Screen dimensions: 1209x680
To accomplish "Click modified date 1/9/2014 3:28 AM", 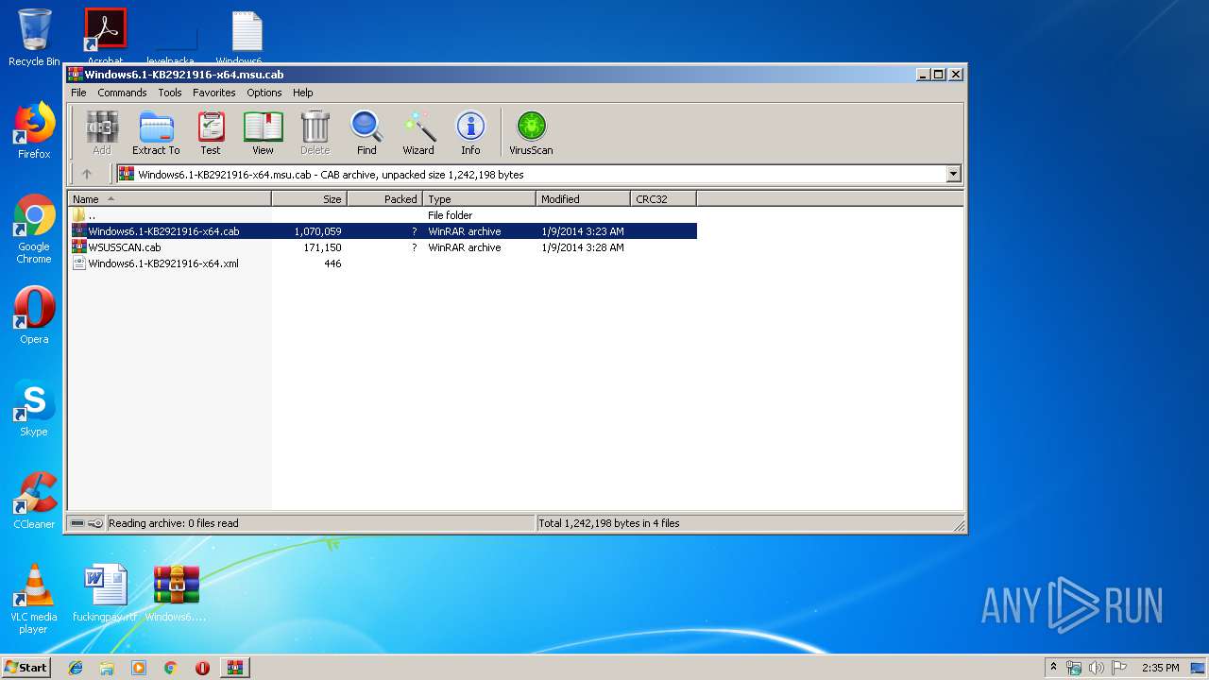I will pyautogui.click(x=583, y=247).
